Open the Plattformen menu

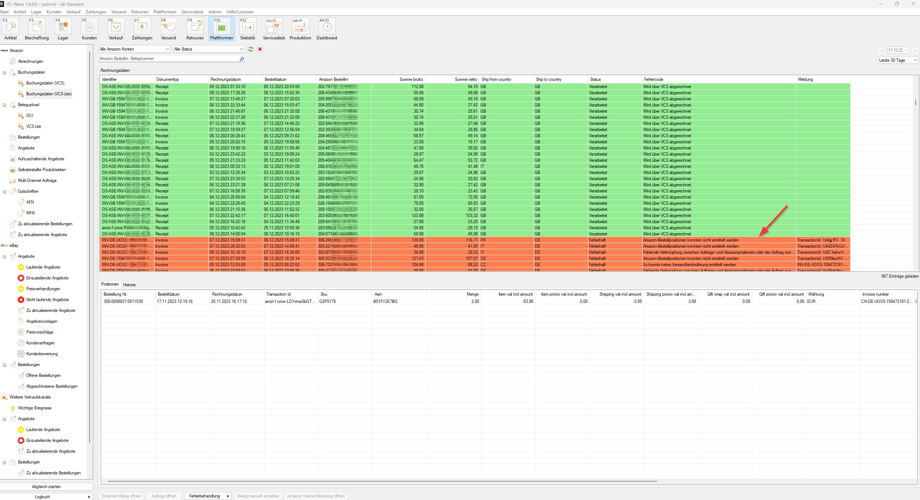pyautogui.click(x=165, y=12)
